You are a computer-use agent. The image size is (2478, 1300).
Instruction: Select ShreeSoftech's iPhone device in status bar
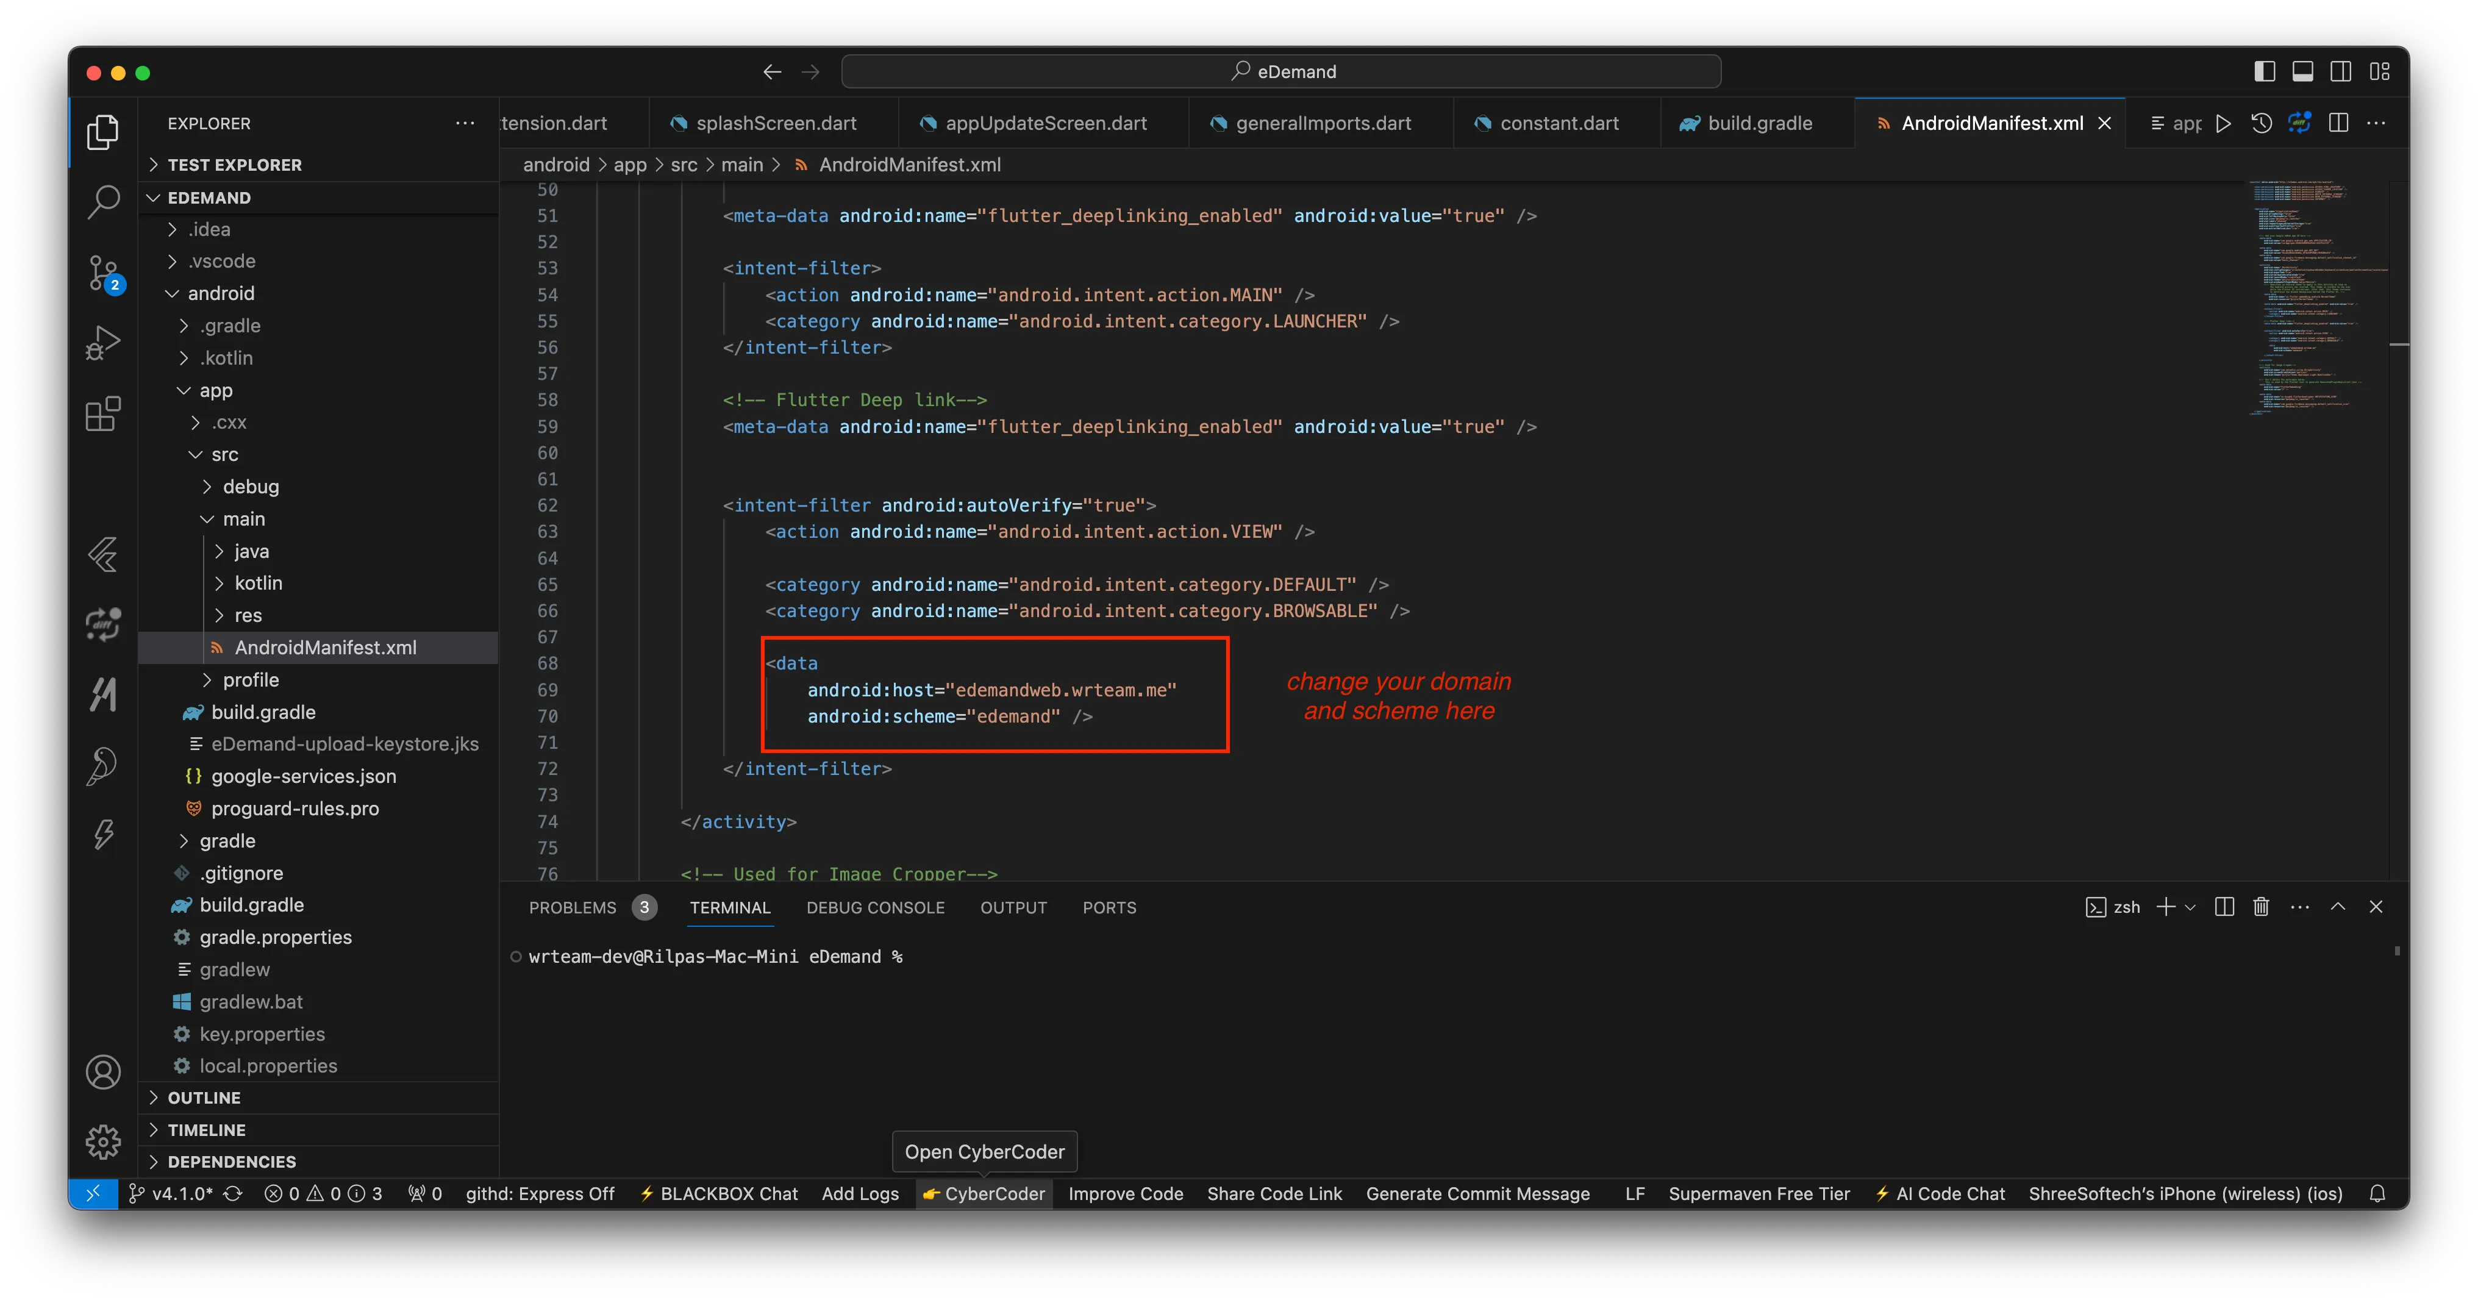[2185, 1193]
